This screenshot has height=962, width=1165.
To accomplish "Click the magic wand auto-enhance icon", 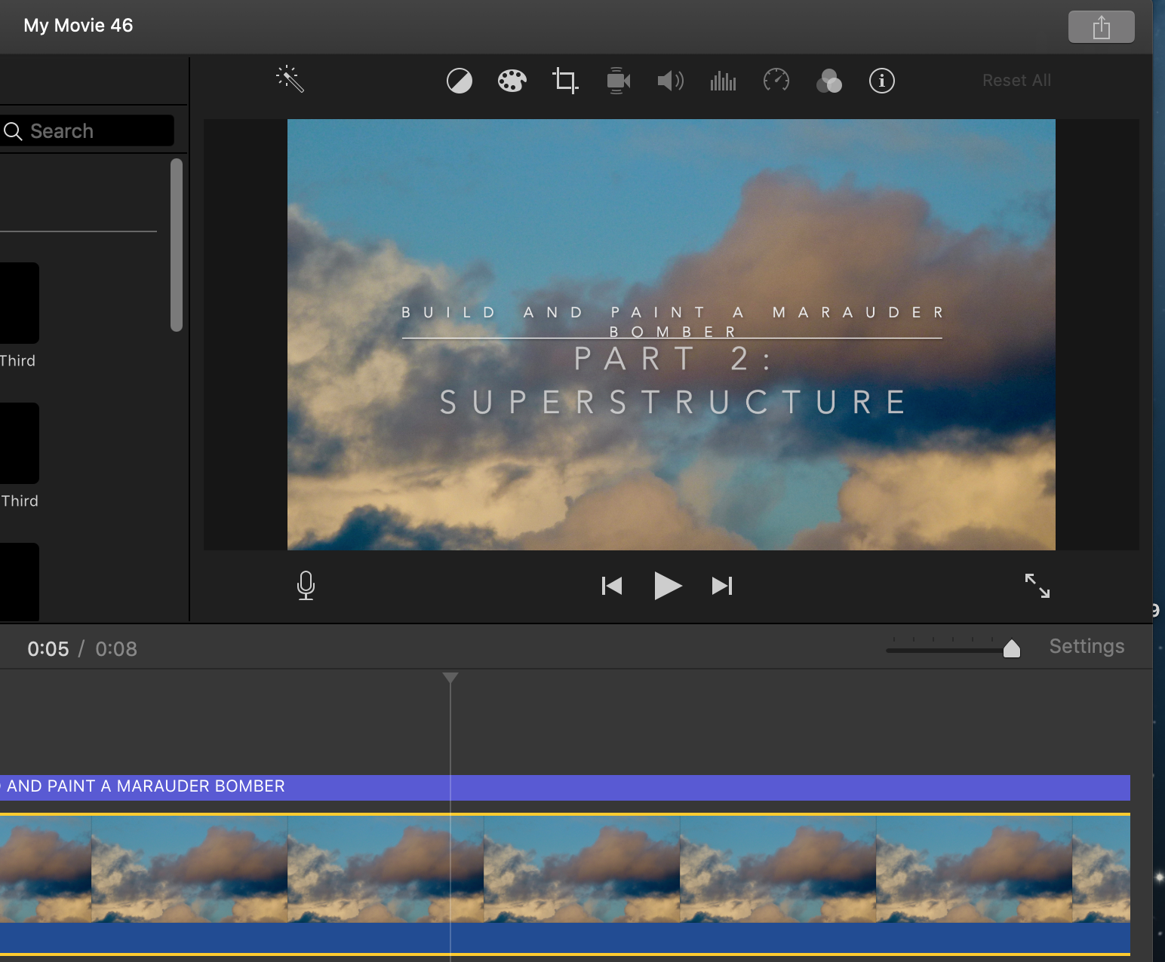I will 290,80.
